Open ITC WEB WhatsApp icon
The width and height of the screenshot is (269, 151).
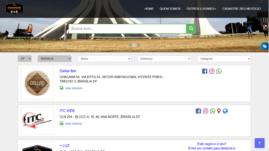(x=212, y=111)
